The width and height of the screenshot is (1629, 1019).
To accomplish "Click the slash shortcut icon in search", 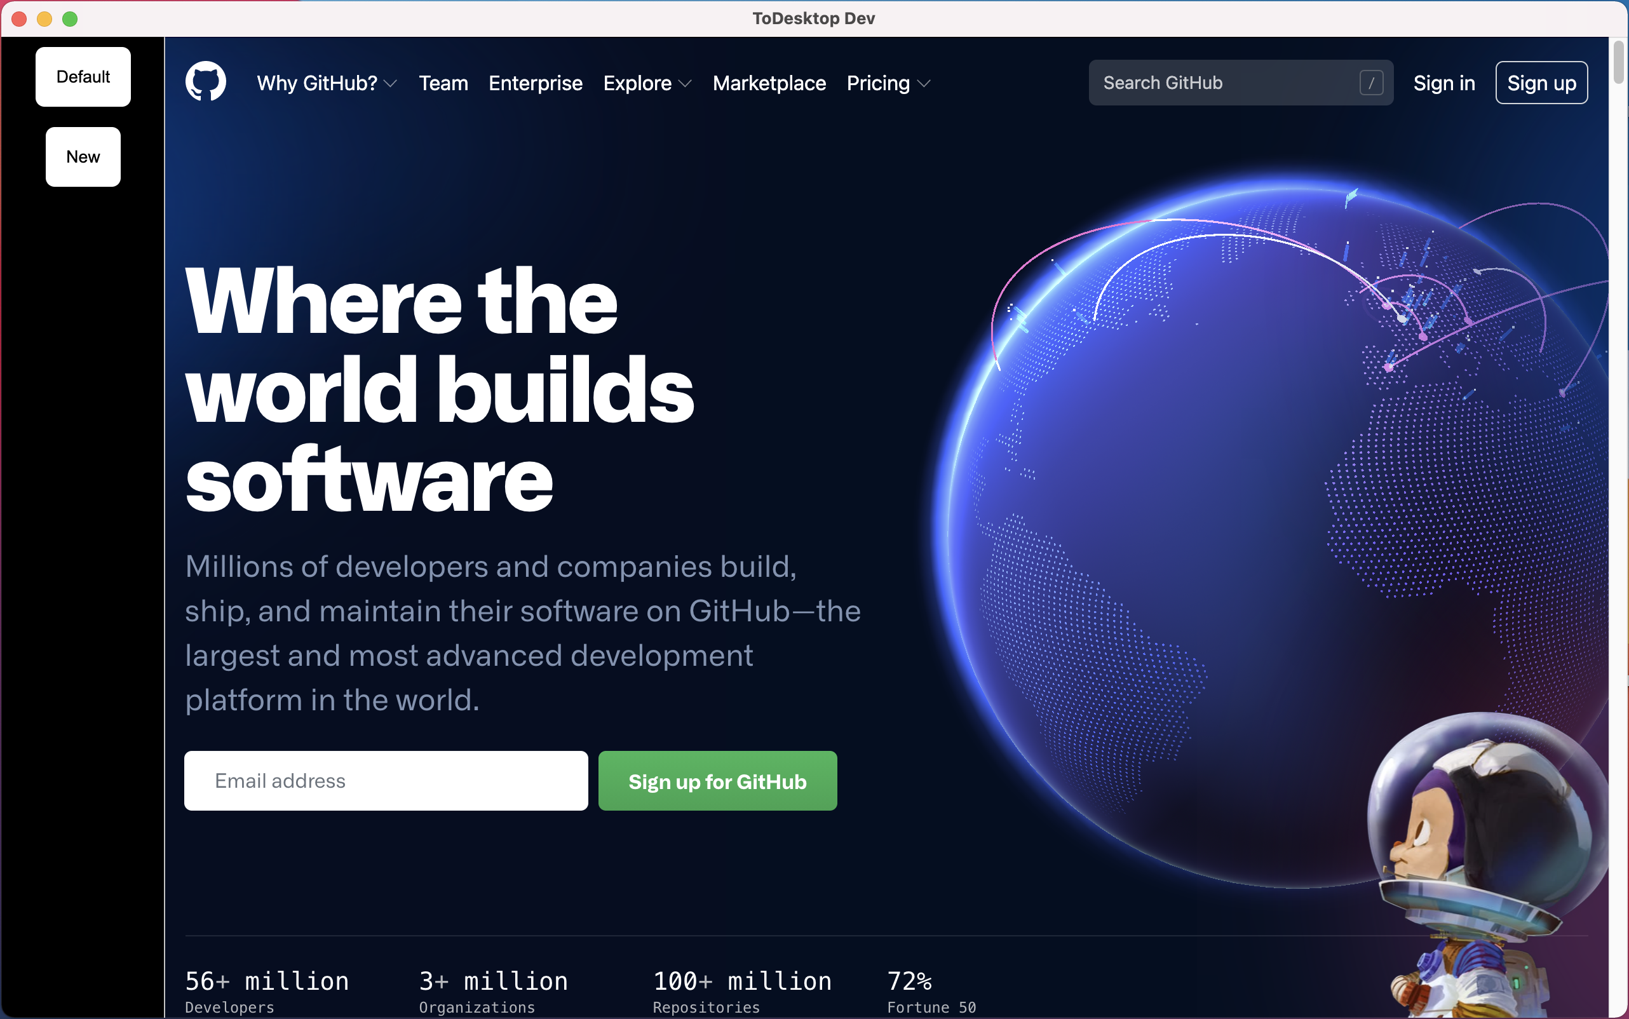I will coord(1371,83).
